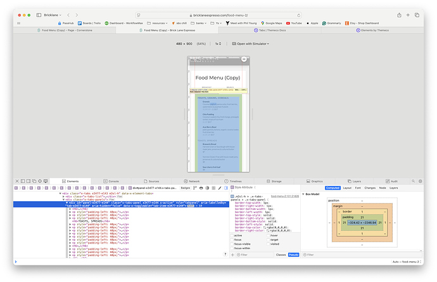Click the Badges button in DOM toolbar
The image size is (437, 282).
tap(186, 188)
